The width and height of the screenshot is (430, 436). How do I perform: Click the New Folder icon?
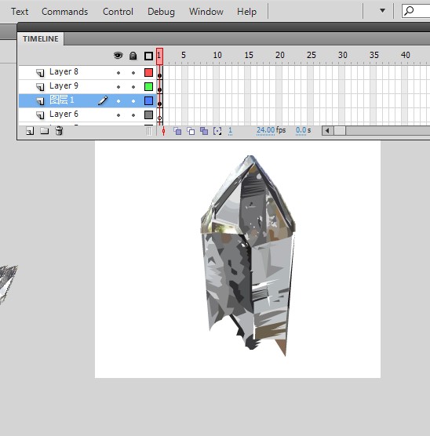(x=44, y=131)
